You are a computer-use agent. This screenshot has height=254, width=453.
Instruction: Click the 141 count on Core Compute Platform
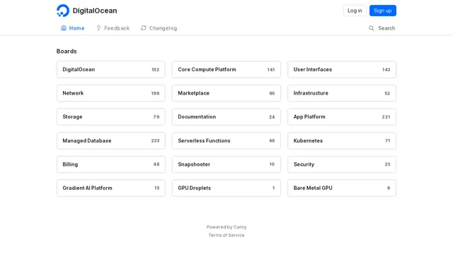pyautogui.click(x=270, y=70)
